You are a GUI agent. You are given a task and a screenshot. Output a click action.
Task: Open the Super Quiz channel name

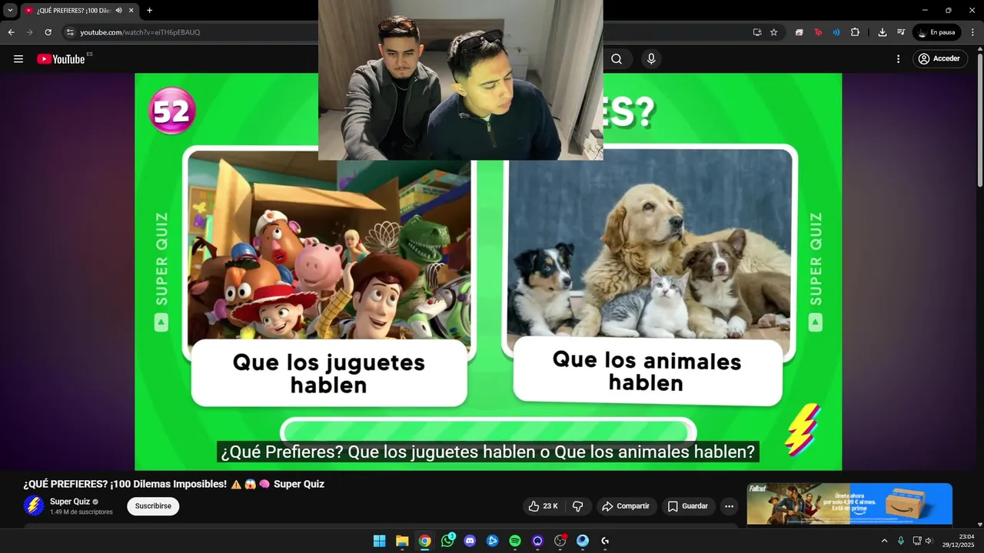coord(70,502)
